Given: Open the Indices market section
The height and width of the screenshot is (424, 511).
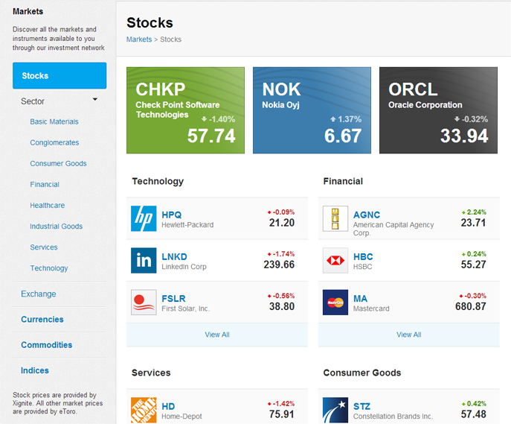Looking at the screenshot, I should [34, 370].
